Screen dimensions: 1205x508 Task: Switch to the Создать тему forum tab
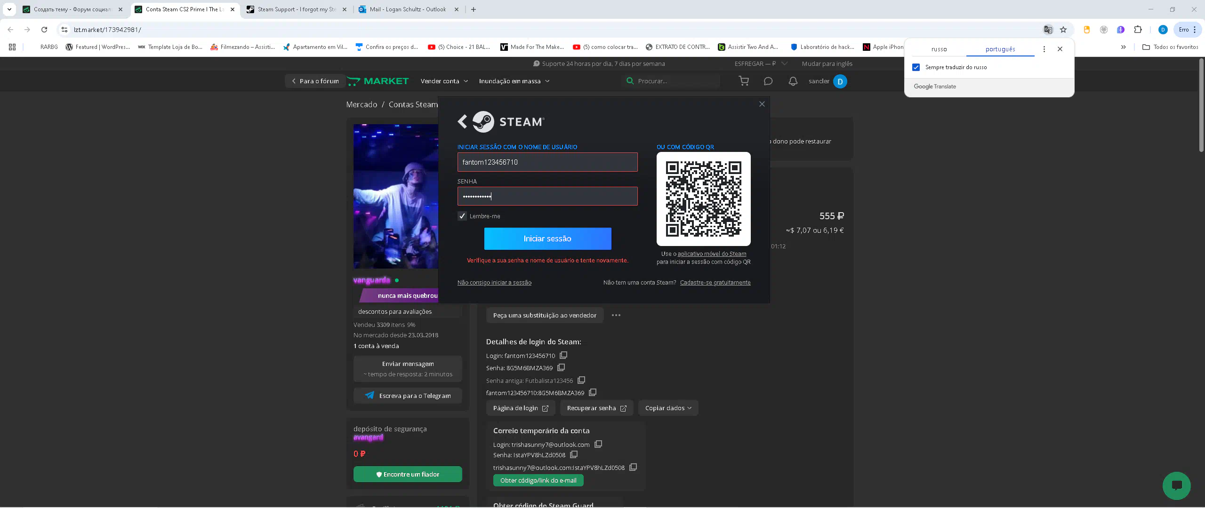pyautogui.click(x=72, y=9)
